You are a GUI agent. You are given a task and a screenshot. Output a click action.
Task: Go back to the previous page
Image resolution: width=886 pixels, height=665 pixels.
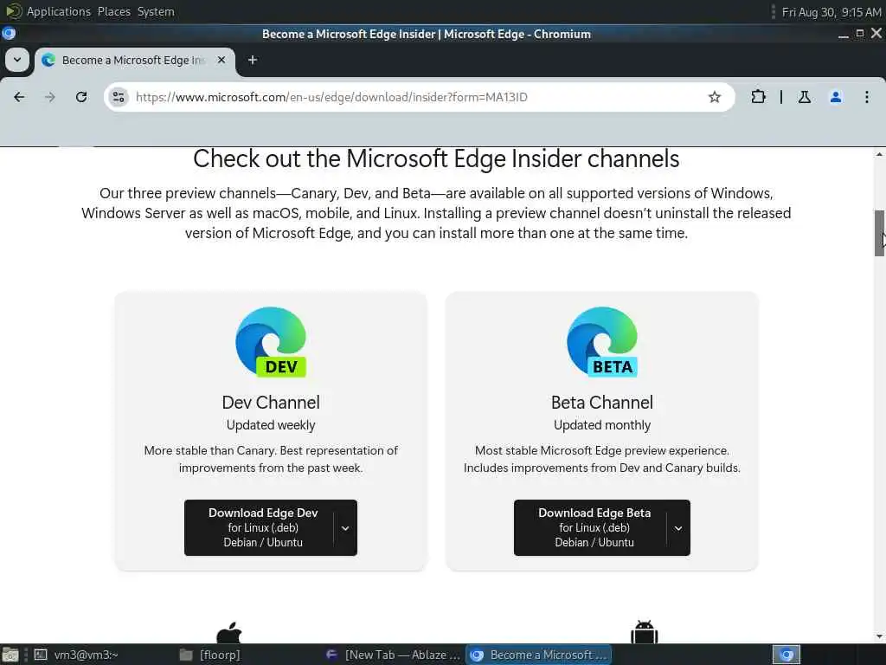[19, 97]
